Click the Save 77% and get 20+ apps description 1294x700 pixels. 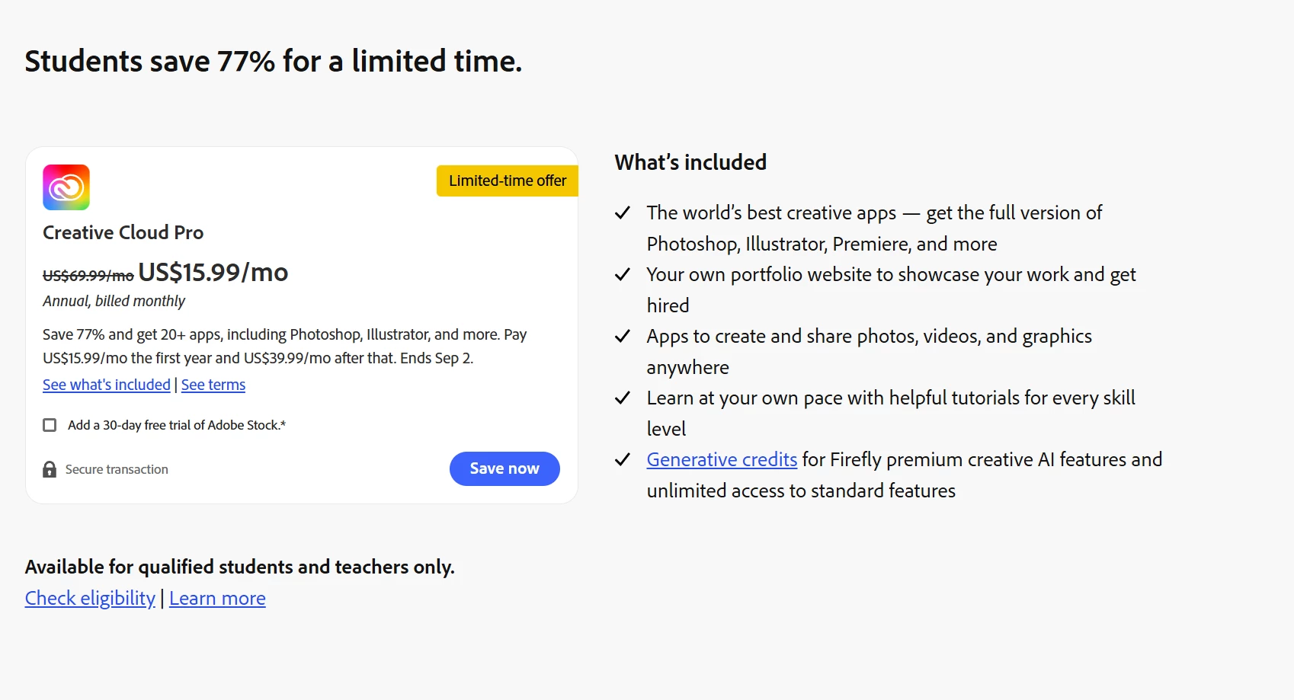pyautogui.click(x=285, y=346)
